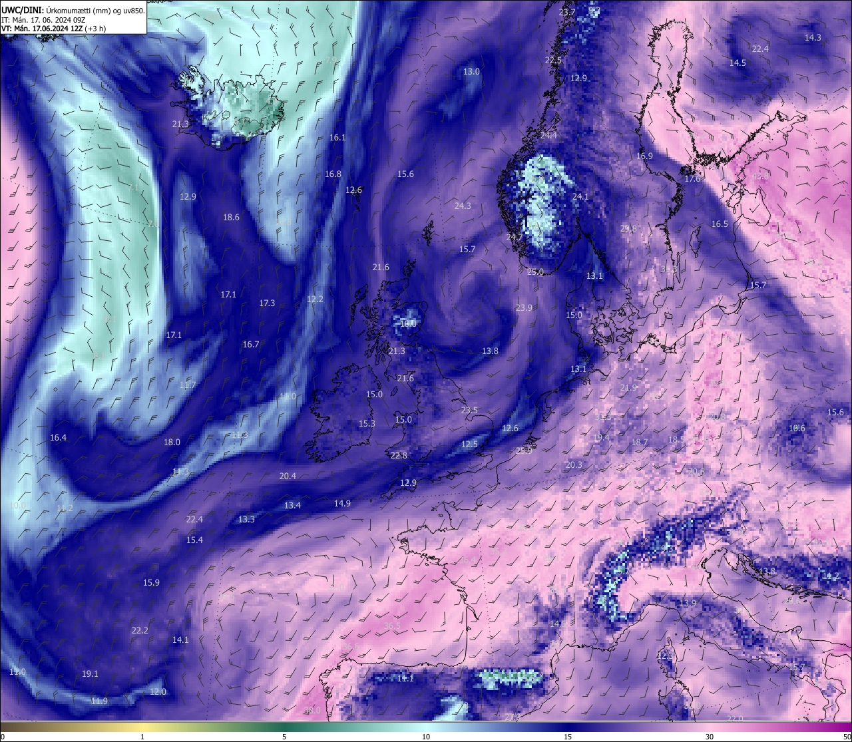
Task: Click the color scale tick label 50
Action: [x=847, y=736]
